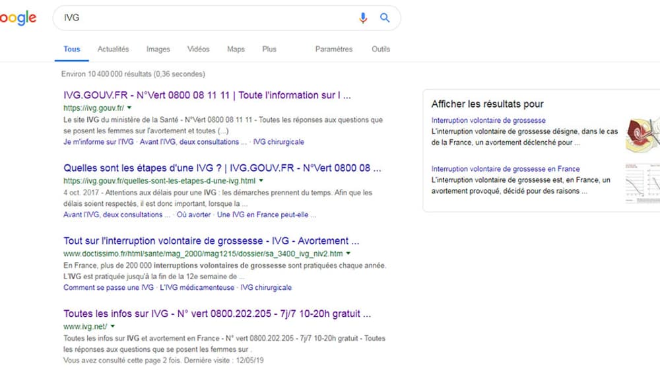Click the anatomical illustration thumbnail in side panel
The height and width of the screenshot is (371, 660).
coord(643,135)
